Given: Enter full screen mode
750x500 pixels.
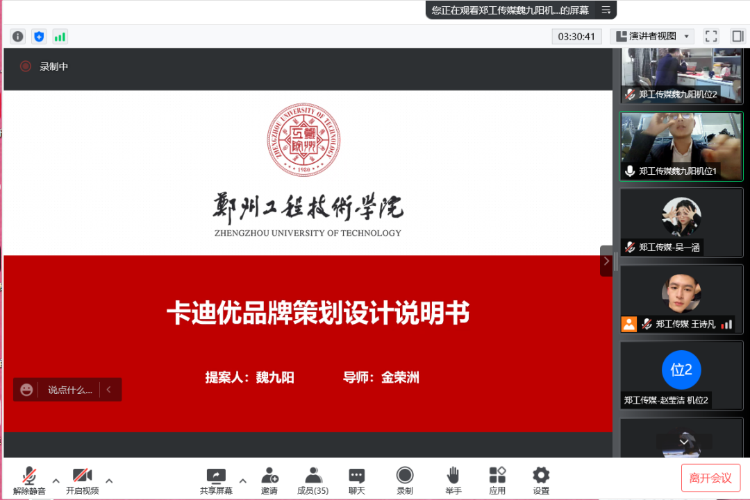Looking at the screenshot, I should (x=711, y=36).
